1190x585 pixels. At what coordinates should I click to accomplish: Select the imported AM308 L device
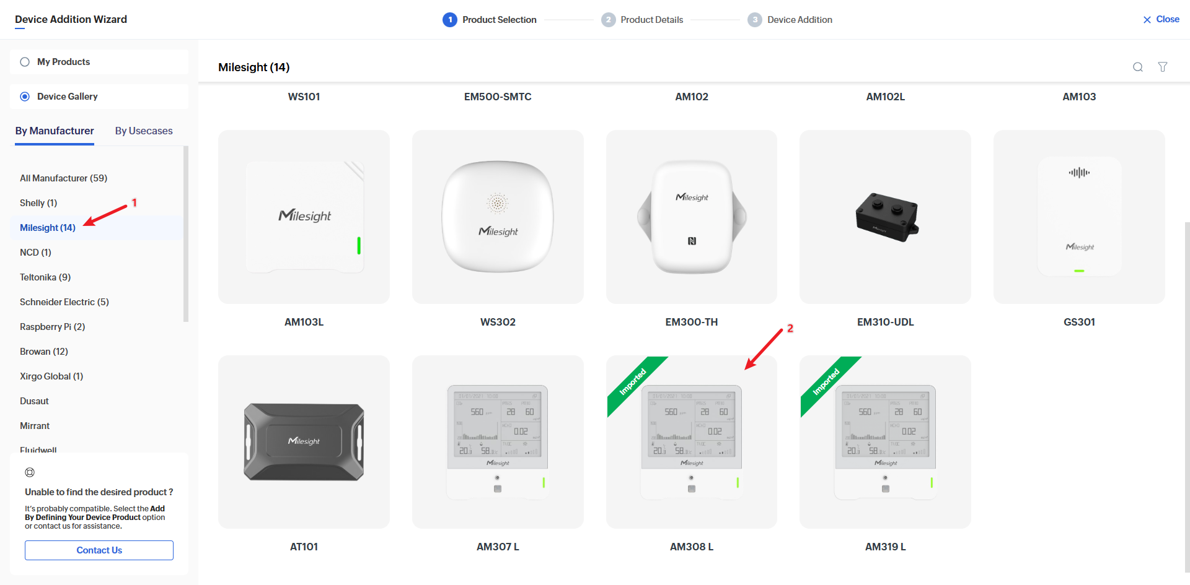692,442
